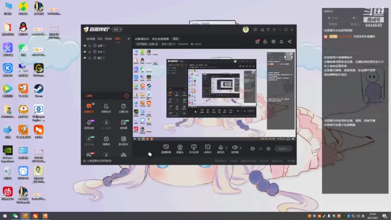Click the live streaming status button at bottom right
Screen dimensions: 391x220
point(283,149)
